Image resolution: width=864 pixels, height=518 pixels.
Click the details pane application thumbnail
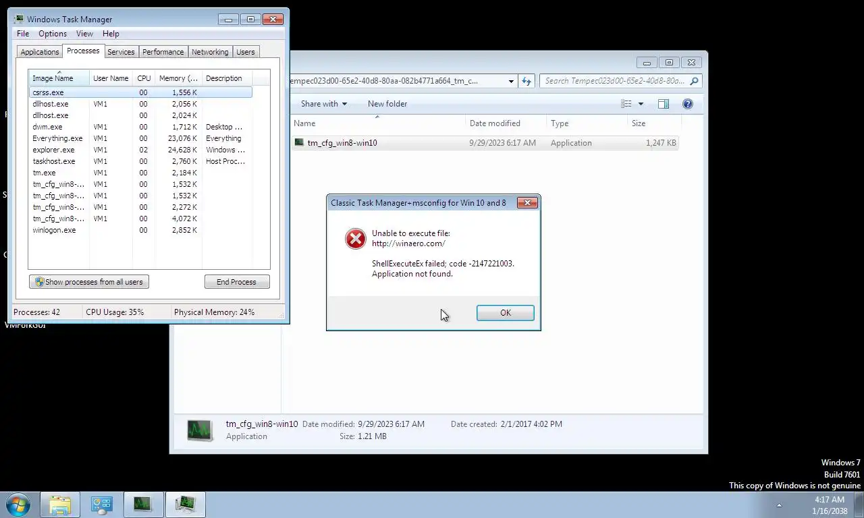[x=200, y=430]
